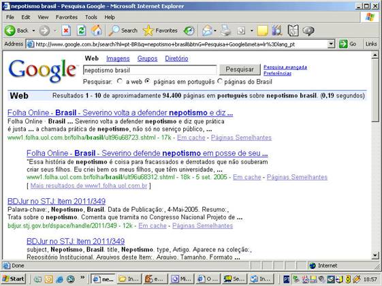The width and height of the screenshot is (382, 286).
Task: Click the Address bar URL field
Action: (181, 44)
